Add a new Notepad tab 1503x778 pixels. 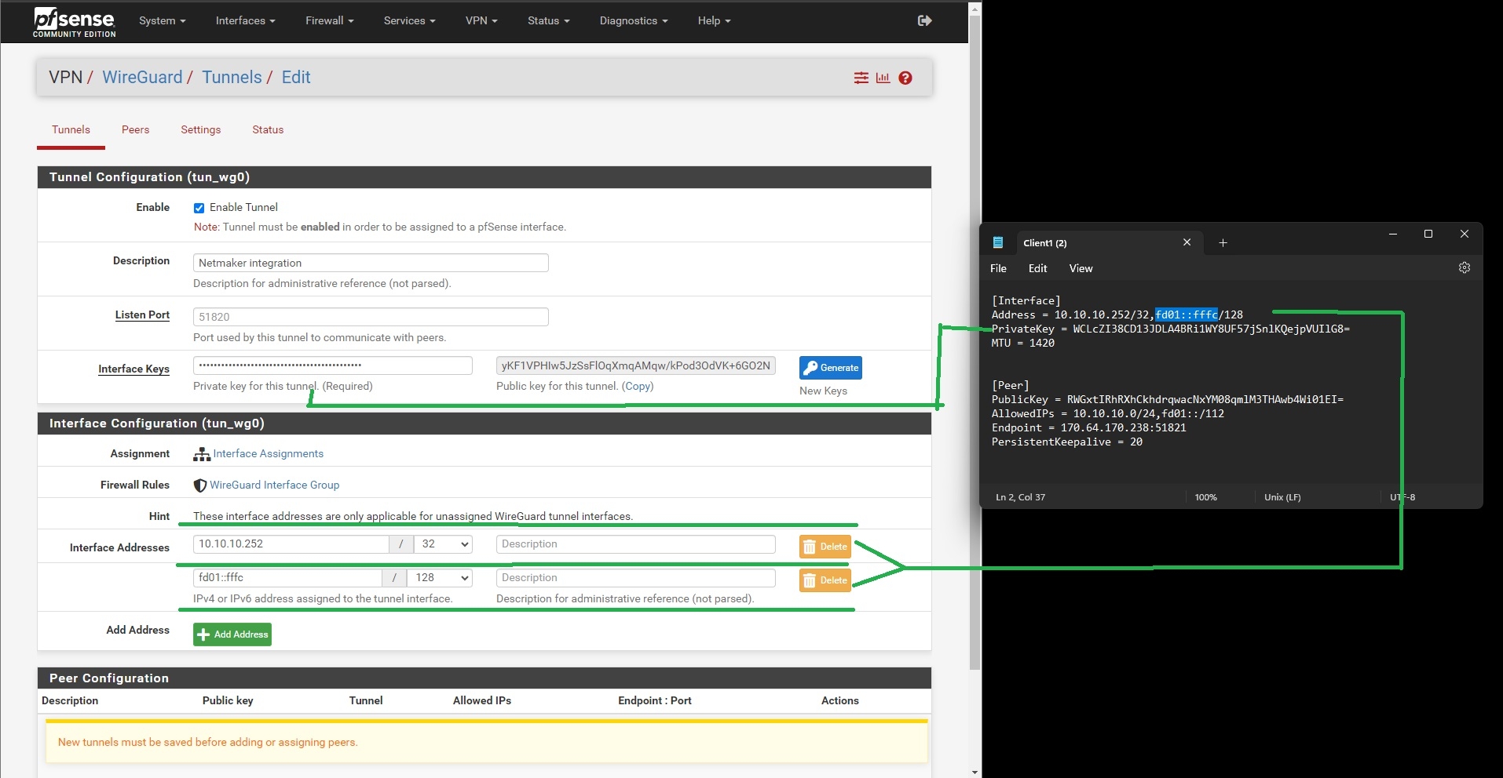(x=1223, y=243)
